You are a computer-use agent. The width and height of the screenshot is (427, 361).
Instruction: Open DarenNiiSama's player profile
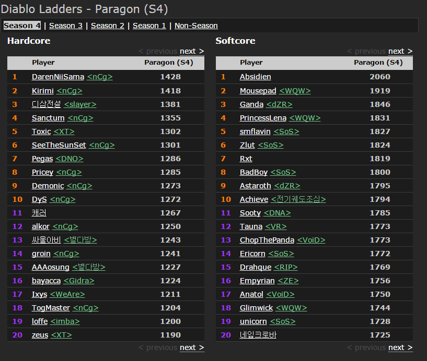pyautogui.click(x=58, y=77)
